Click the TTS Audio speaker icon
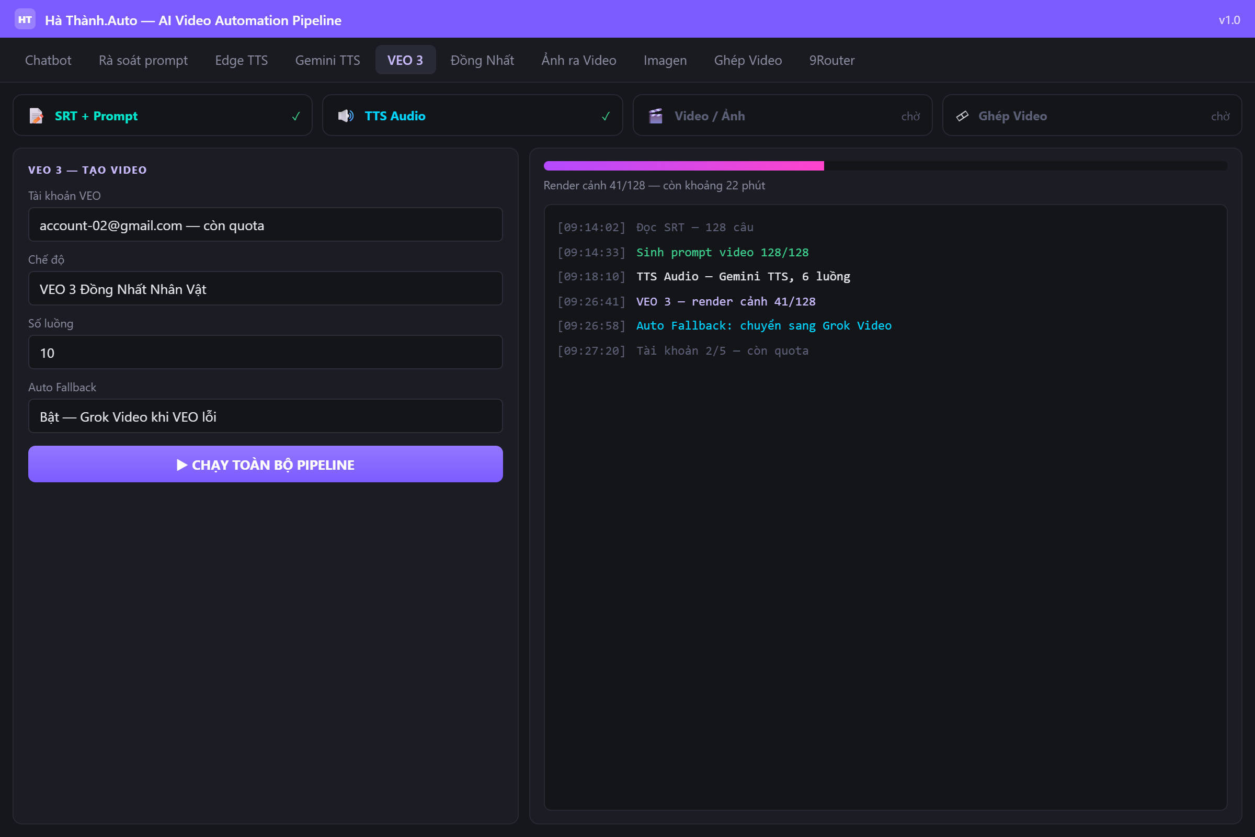Viewport: 1255px width, 837px height. tap(346, 116)
